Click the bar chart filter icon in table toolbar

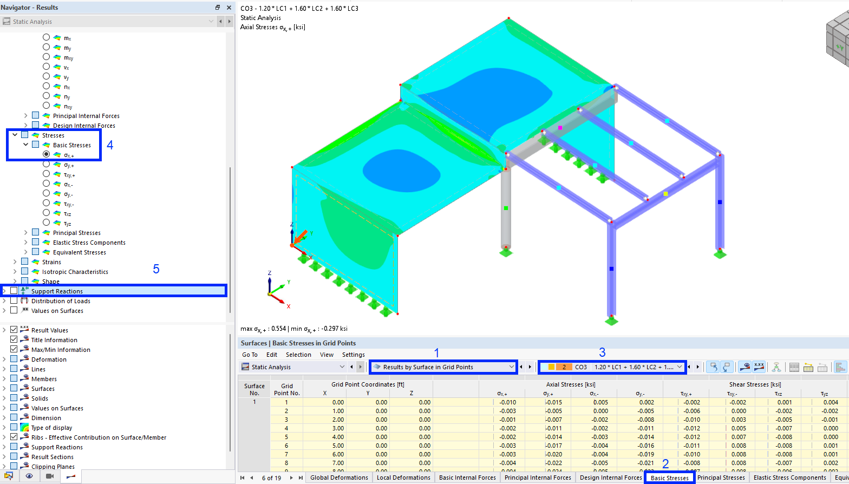tap(840, 367)
